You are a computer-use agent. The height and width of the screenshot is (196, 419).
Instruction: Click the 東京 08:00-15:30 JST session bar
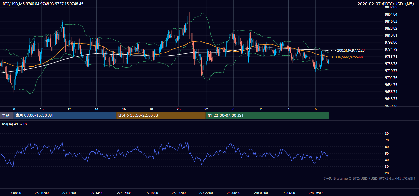[x=65, y=115]
